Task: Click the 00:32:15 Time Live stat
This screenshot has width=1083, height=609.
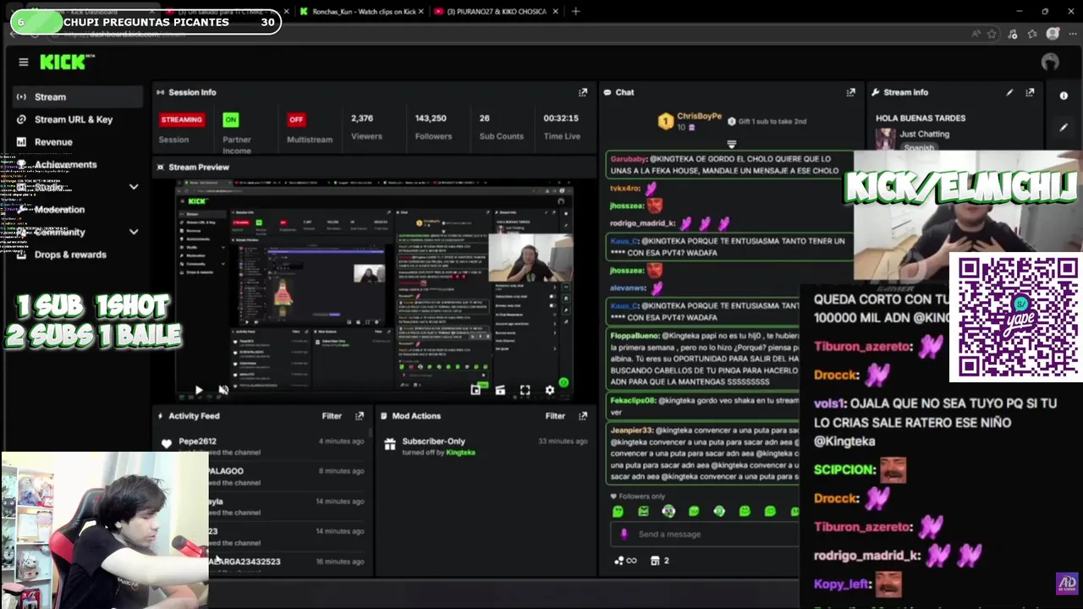Action: click(561, 127)
